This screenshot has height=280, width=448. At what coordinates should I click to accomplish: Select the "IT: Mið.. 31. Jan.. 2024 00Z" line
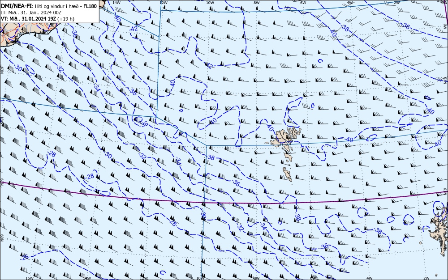tap(31, 13)
